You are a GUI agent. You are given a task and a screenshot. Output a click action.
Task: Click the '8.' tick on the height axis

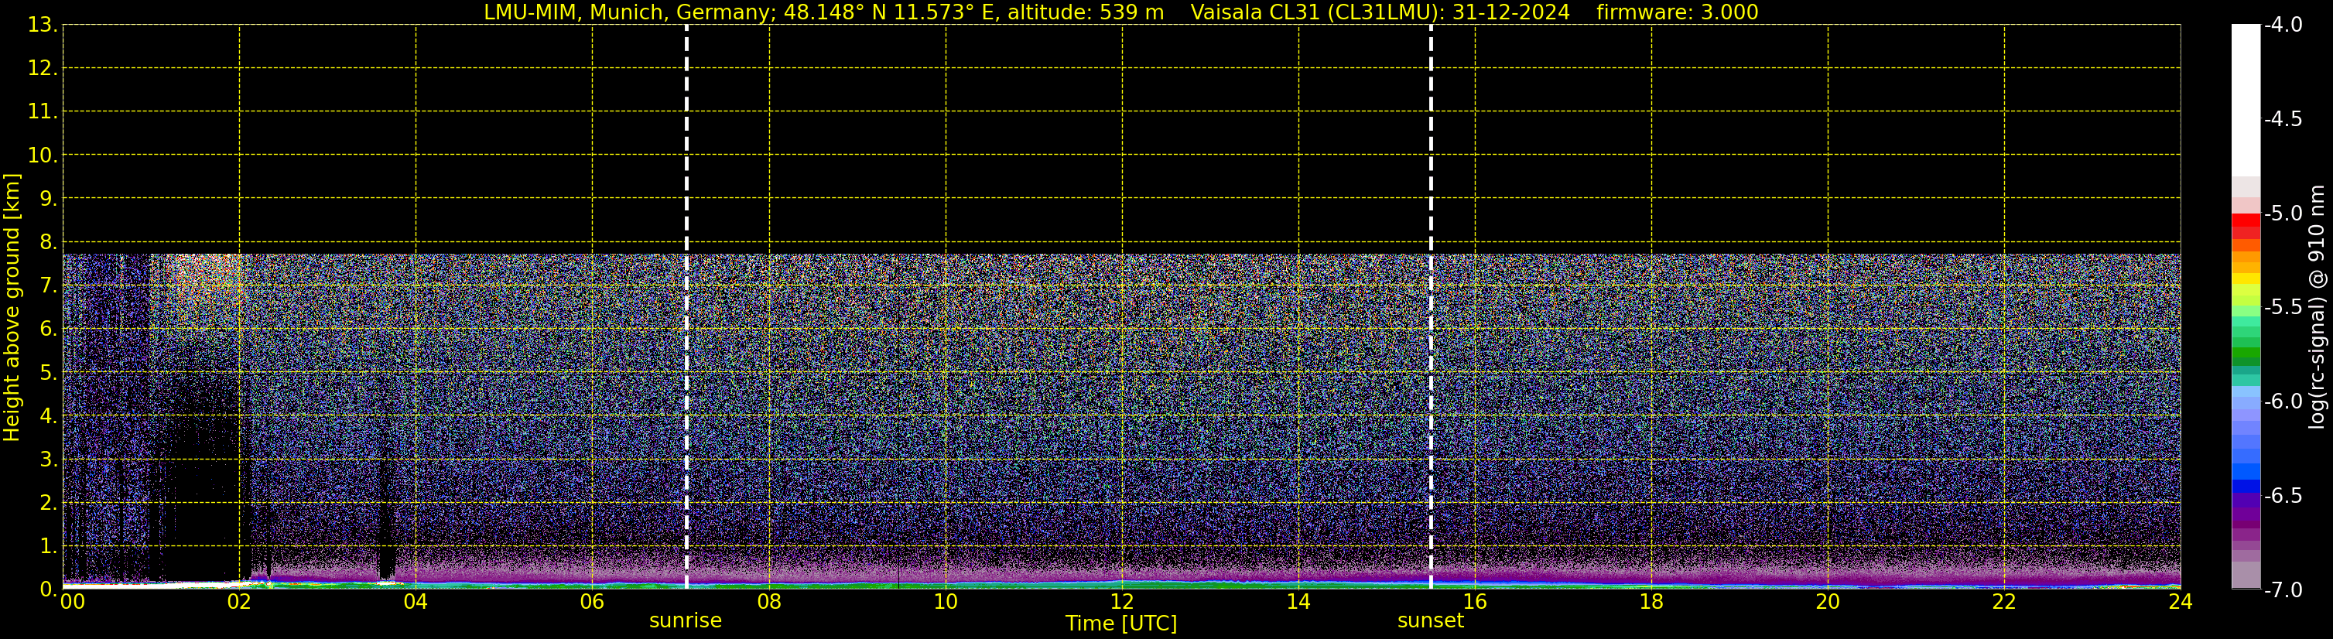click(48, 243)
